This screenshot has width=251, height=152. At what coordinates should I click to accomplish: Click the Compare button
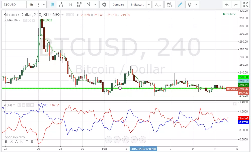118,5
